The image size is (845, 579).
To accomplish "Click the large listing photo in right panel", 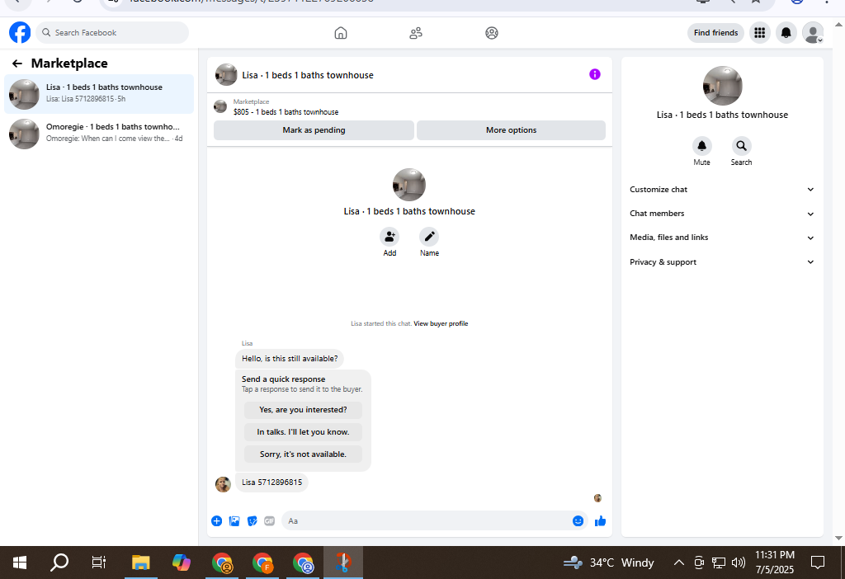I will [x=722, y=86].
